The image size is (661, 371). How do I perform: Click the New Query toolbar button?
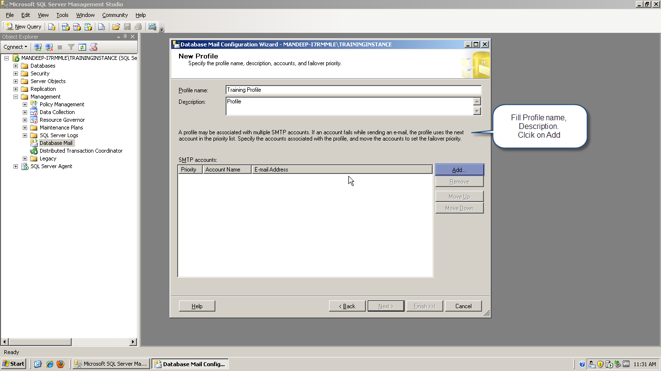(24, 27)
